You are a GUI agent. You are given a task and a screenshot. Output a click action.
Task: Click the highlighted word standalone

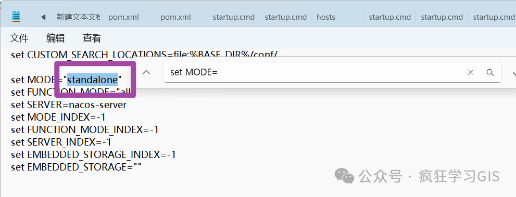pyautogui.click(x=93, y=80)
